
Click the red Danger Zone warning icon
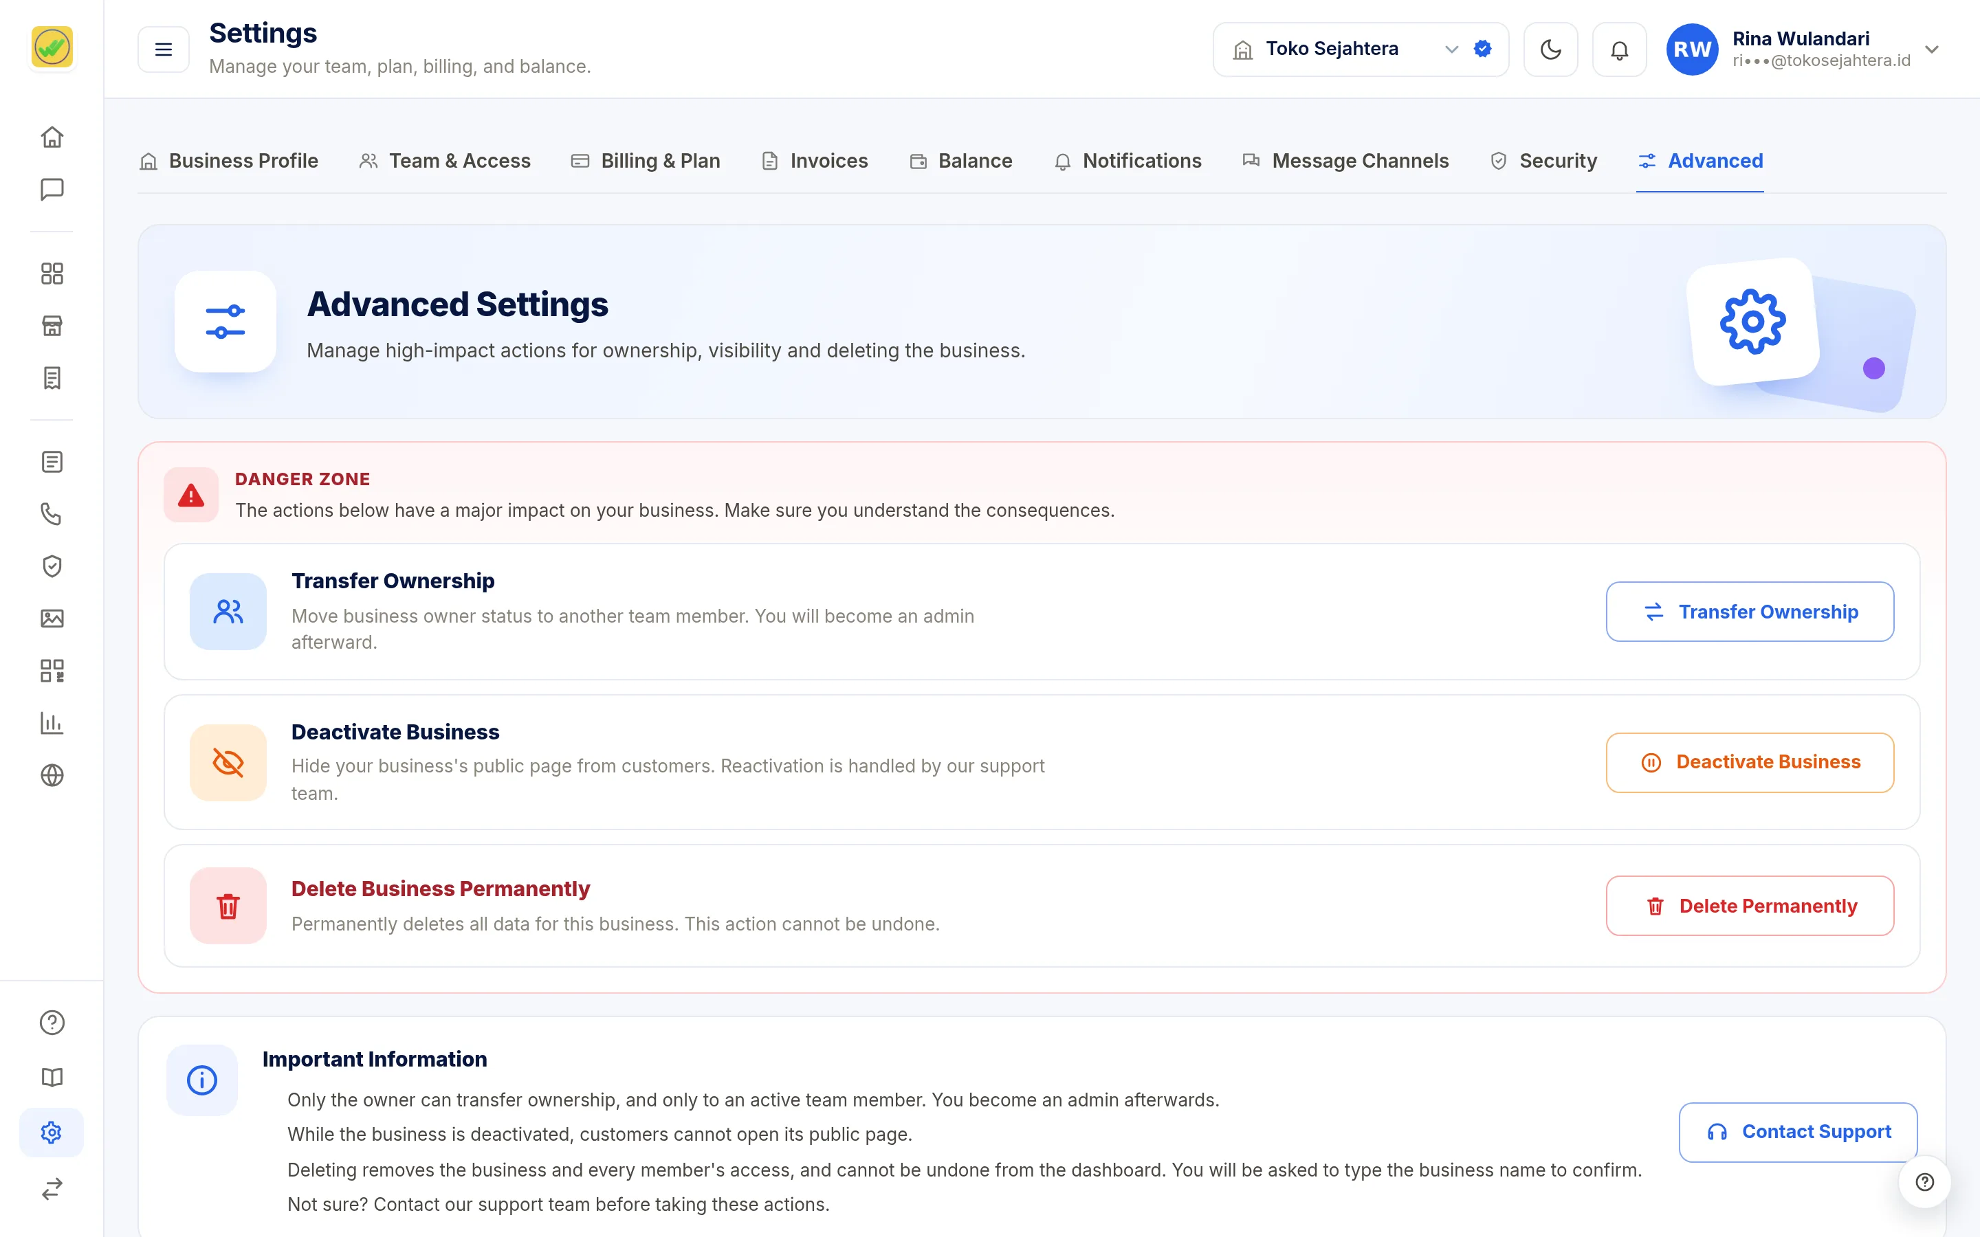190,495
